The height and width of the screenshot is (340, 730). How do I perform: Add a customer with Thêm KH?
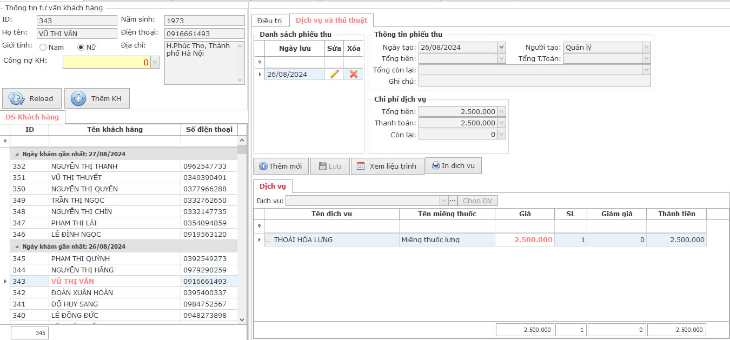click(97, 98)
